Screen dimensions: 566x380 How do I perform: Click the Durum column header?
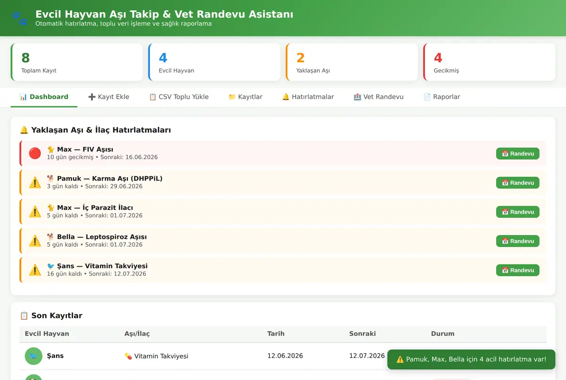coord(443,334)
